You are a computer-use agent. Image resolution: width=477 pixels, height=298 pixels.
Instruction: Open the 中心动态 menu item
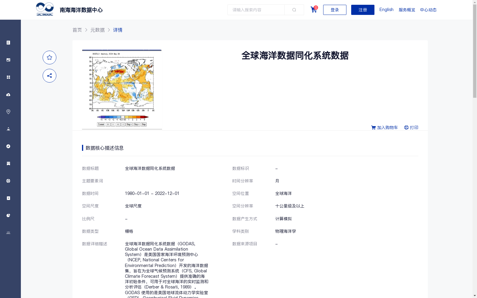pos(428,10)
